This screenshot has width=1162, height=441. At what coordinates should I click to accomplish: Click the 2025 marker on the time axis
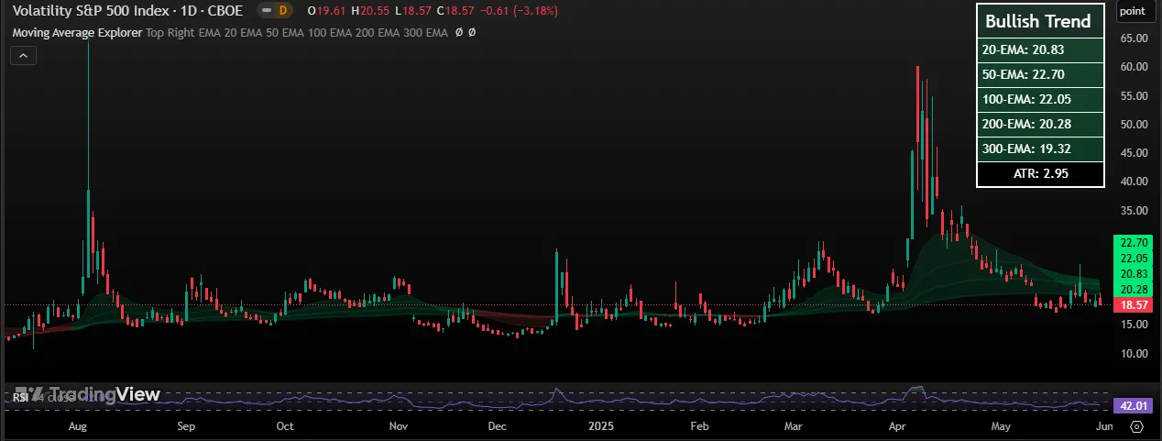tap(601, 426)
